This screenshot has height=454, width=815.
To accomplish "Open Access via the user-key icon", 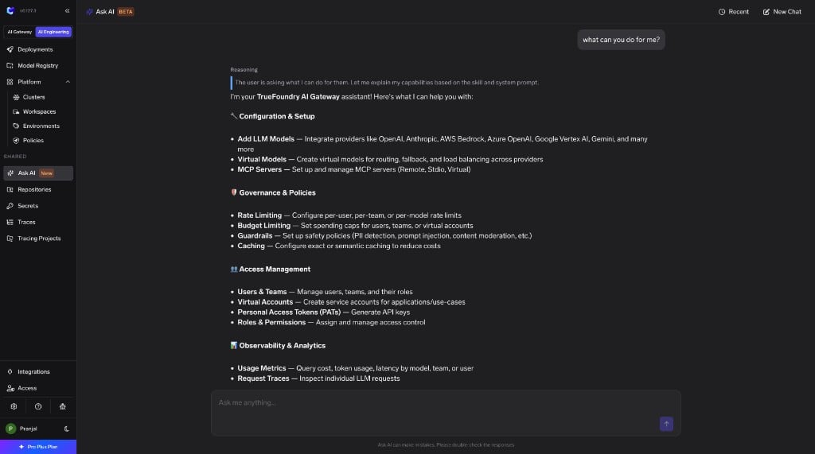I will pyautogui.click(x=10, y=388).
